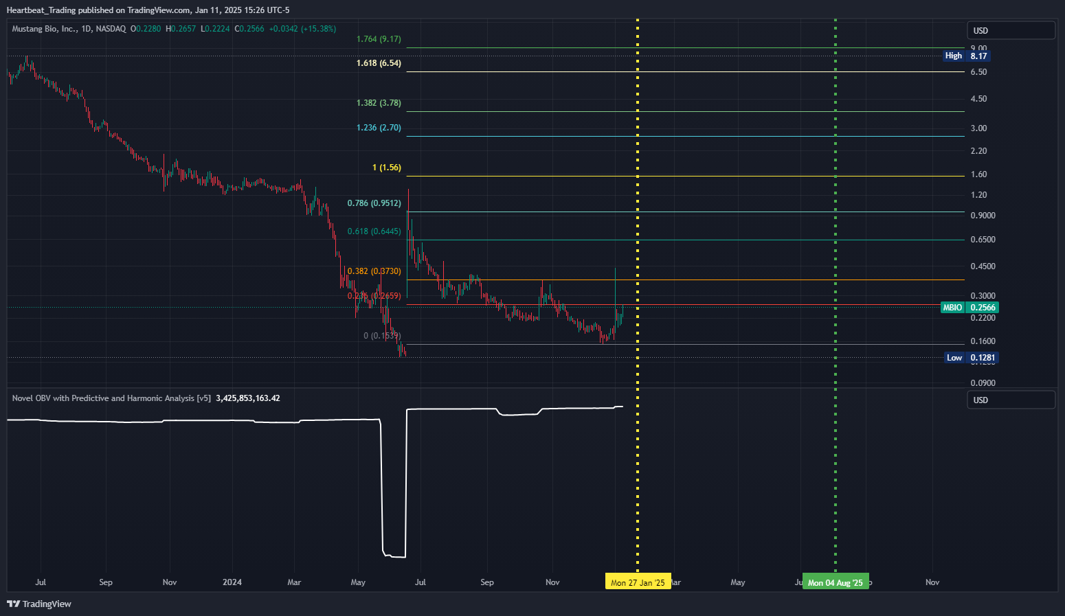Viewport: 1065px width, 616px height.
Task: Click the open value O0.2280
Action: [x=146, y=29]
